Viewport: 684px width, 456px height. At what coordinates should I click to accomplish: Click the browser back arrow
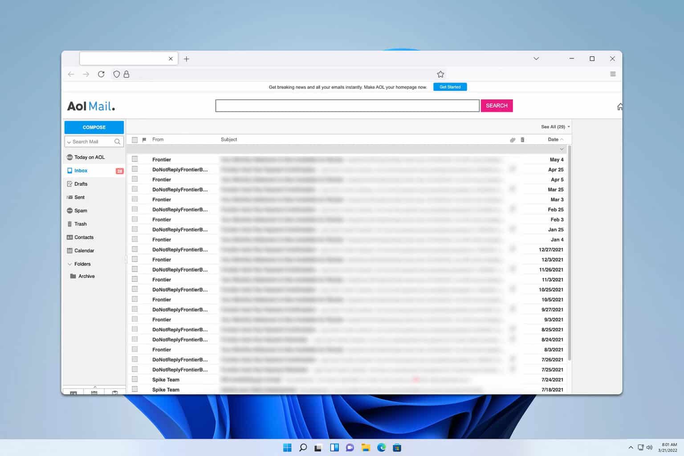click(x=71, y=74)
